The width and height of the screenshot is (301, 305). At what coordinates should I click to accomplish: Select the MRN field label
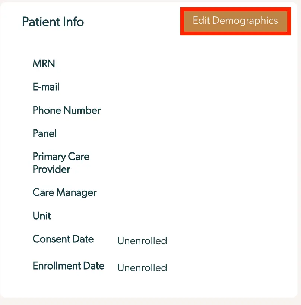(x=44, y=63)
